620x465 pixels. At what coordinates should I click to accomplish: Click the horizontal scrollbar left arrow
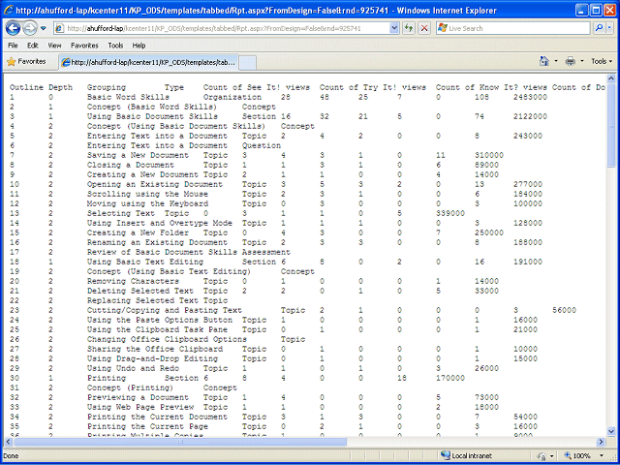point(9,442)
